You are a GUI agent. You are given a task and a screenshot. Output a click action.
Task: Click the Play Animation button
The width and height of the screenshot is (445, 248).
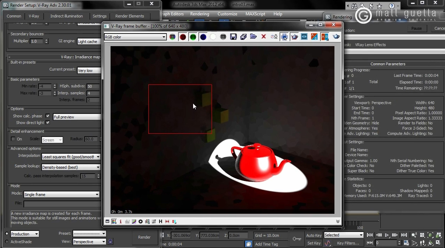click(387, 235)
